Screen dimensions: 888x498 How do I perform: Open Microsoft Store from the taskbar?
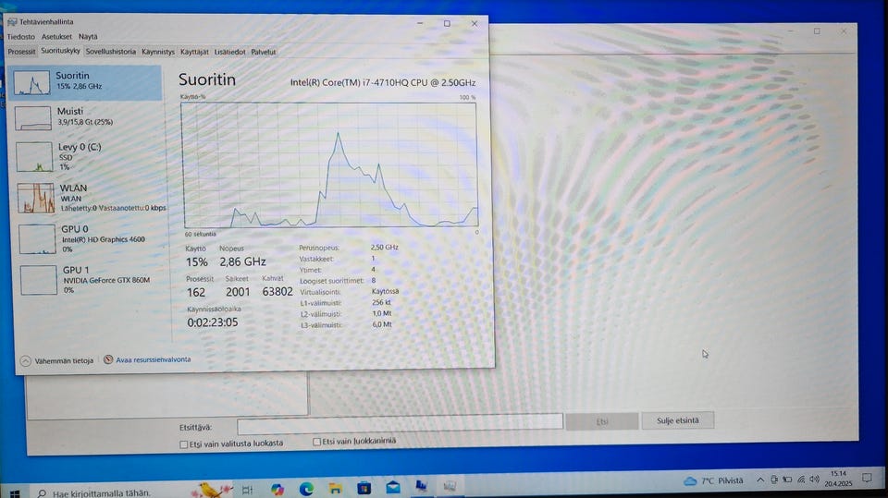[364, 488]
